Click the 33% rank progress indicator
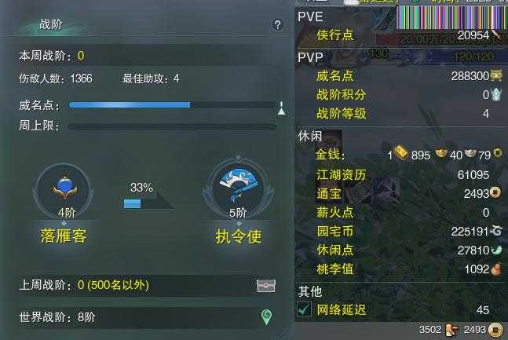Viewport: 508px width, 340px height. [149, 196]
